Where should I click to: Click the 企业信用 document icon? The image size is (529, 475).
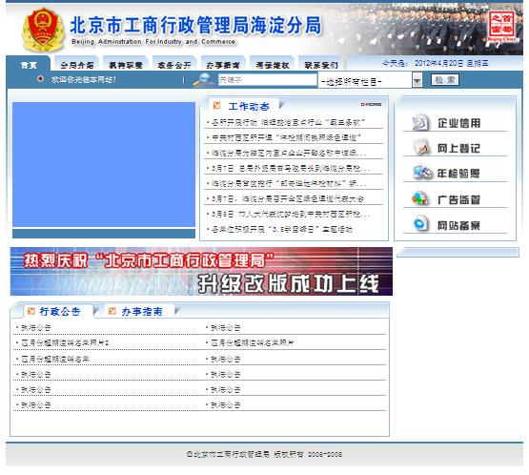pos(420,122)
